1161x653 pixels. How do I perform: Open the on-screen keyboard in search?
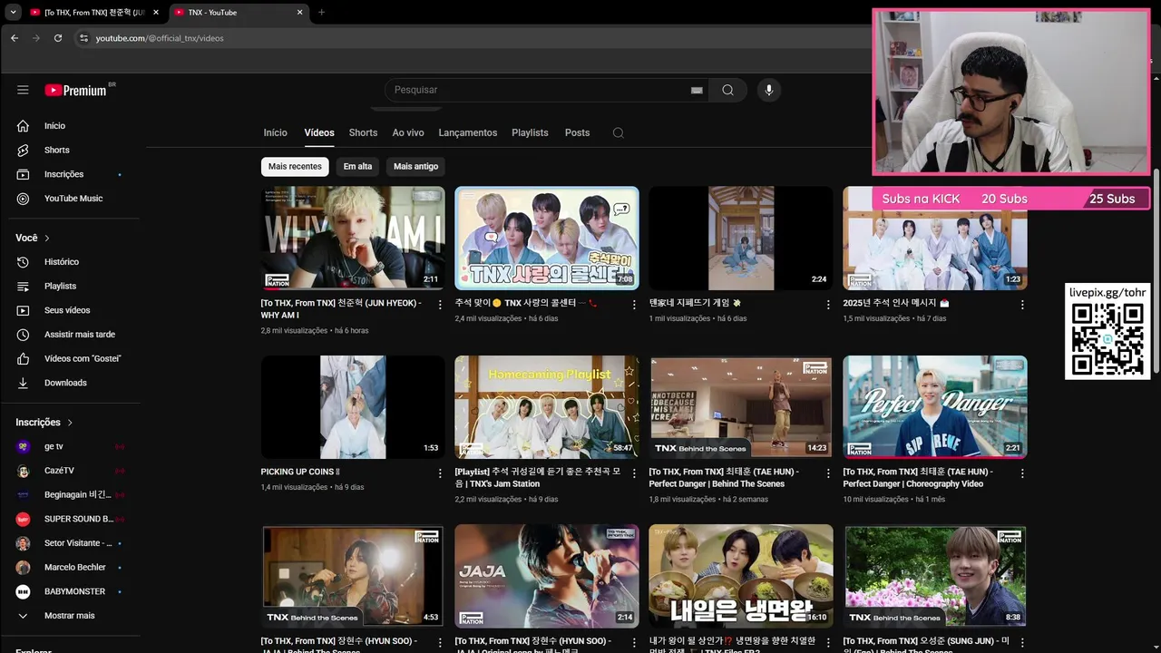click(x=697, y=90)
